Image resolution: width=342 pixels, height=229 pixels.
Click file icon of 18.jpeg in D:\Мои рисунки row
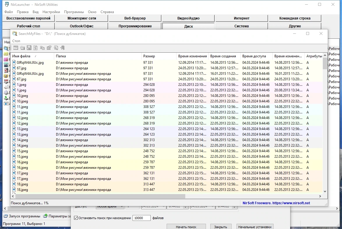[x=14, y=189]
